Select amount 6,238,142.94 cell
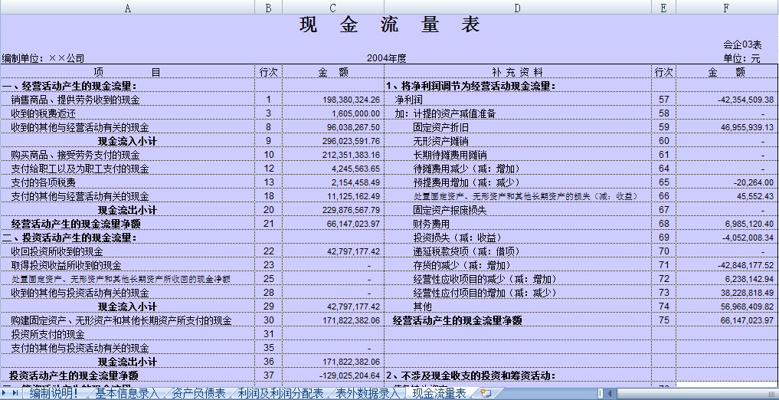The image size is (779, 400). [726, 279]
